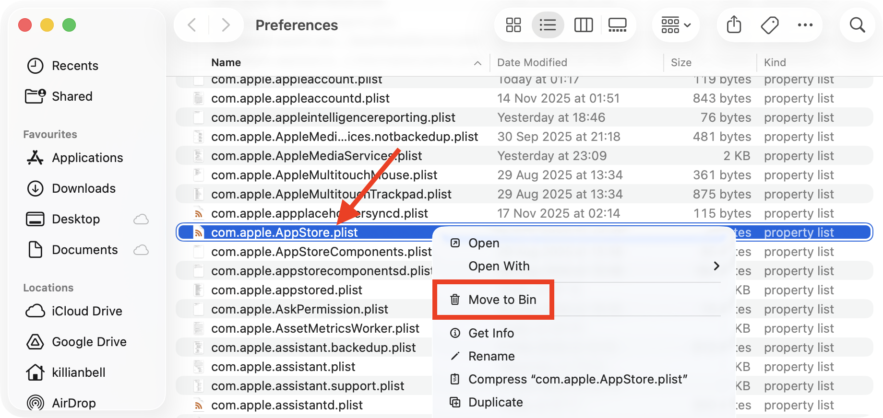This screenshot has width=883, height=418.
Task: Click Duplicate in the context menu
Action: (495, 402)
